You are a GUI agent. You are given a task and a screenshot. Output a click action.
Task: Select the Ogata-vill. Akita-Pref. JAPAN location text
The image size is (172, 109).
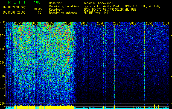coord(122,6)
